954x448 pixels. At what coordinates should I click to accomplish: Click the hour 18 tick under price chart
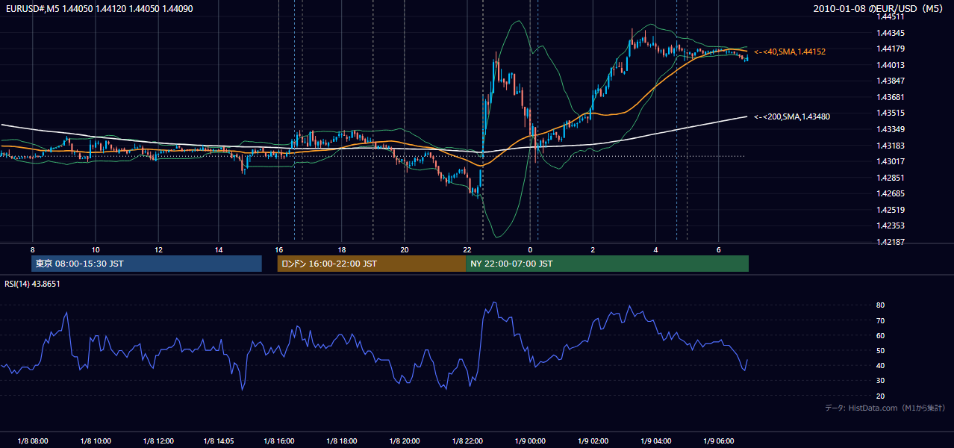coord(341,249)
